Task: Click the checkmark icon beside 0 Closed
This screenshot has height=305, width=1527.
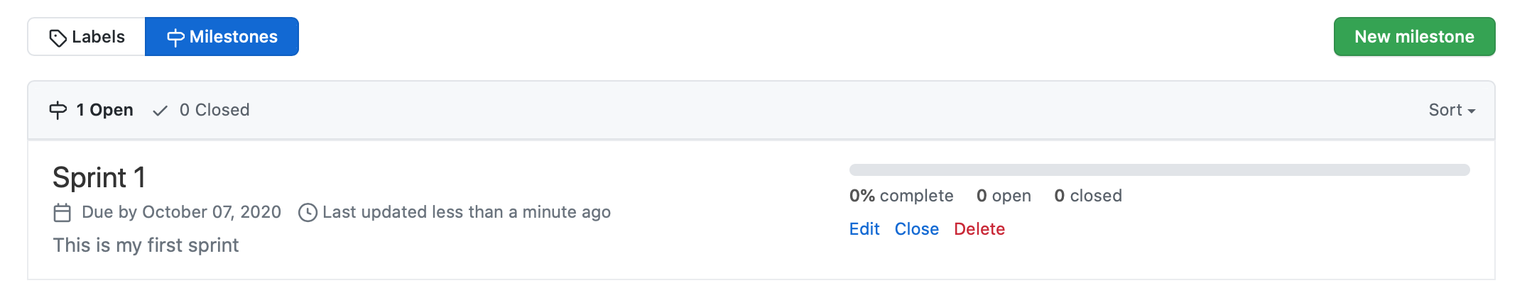Action: [161, 111]
